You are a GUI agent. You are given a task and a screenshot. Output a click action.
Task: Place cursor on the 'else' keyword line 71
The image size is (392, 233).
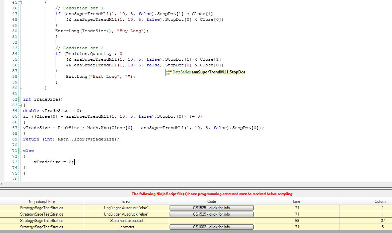pos(28,151)
